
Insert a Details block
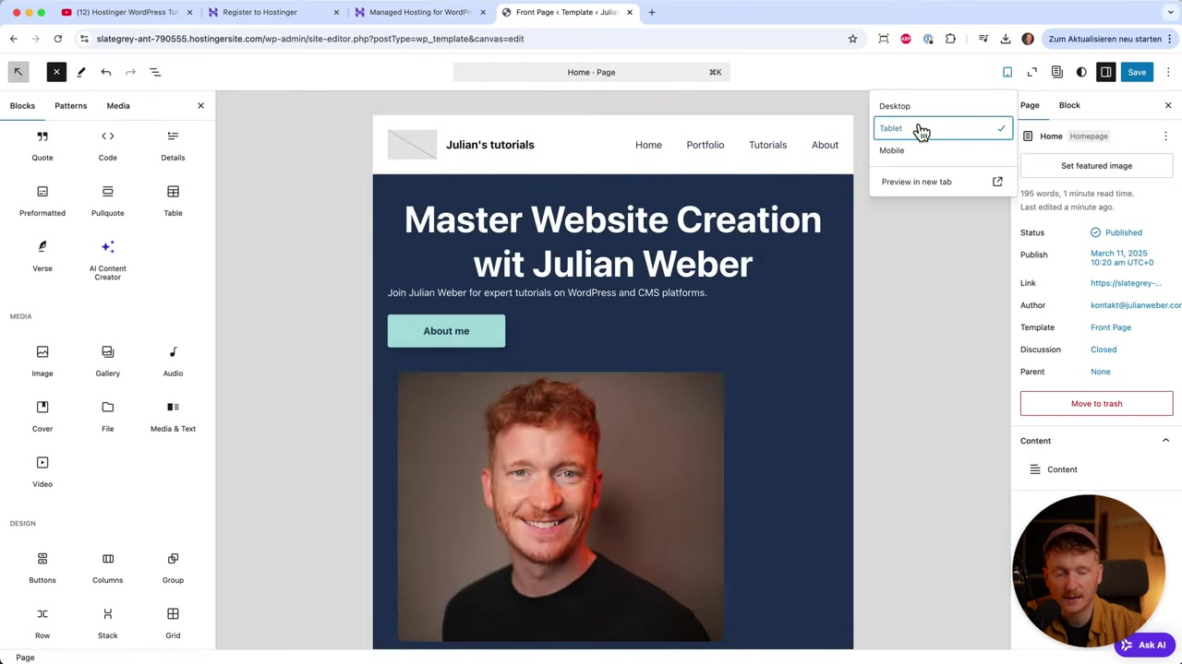click(173, 145)
